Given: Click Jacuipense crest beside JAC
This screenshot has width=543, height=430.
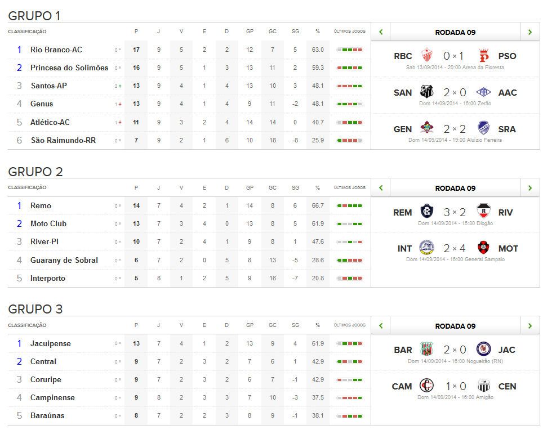Looking at the screenshot, I should (x=483, y=350).
